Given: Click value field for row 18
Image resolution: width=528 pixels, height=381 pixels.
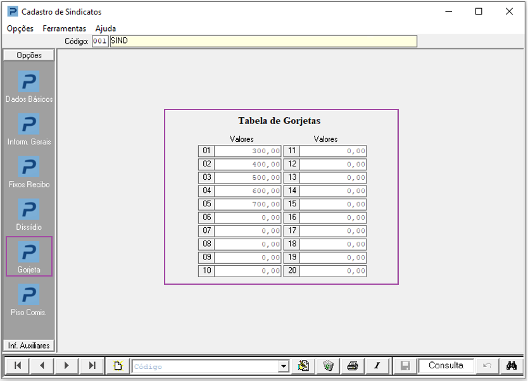Looking at the screenshot, I should coord(333,244).
